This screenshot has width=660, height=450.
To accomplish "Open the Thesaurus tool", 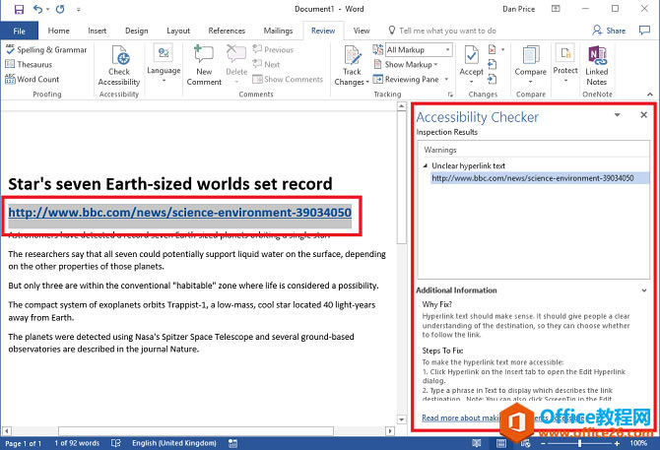I will click(34, 64).
